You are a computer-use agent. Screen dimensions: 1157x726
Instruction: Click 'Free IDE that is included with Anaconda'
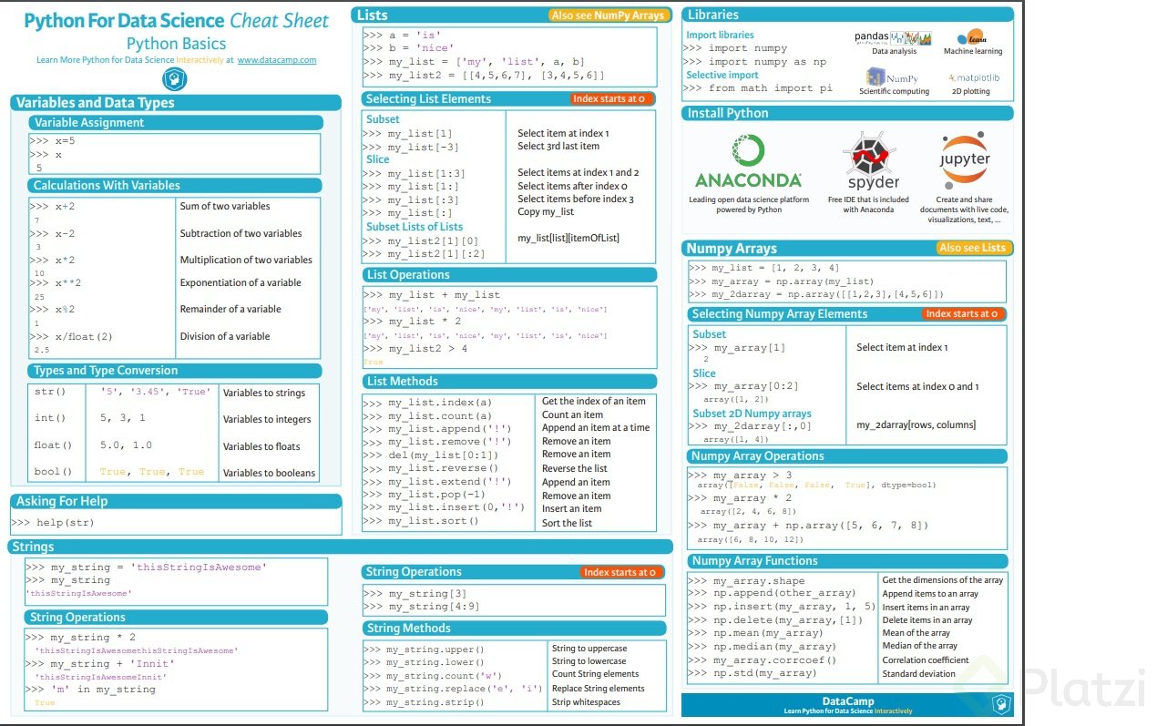(868, 205)
